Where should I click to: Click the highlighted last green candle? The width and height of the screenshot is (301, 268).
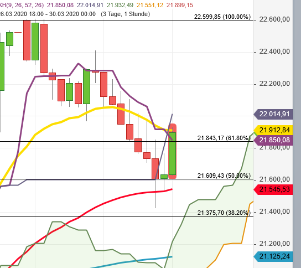[x=173, y=153]
